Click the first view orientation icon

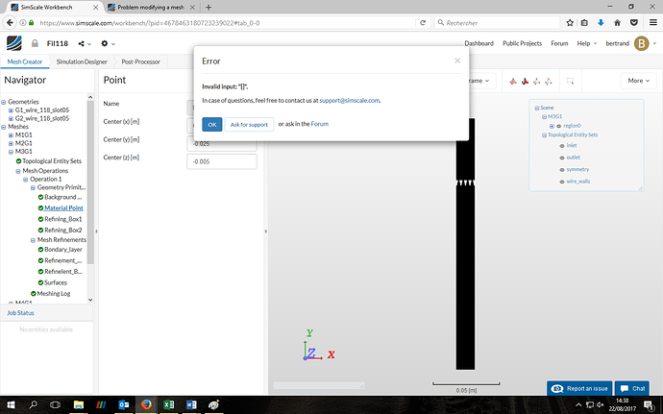(x=513, y=81)
